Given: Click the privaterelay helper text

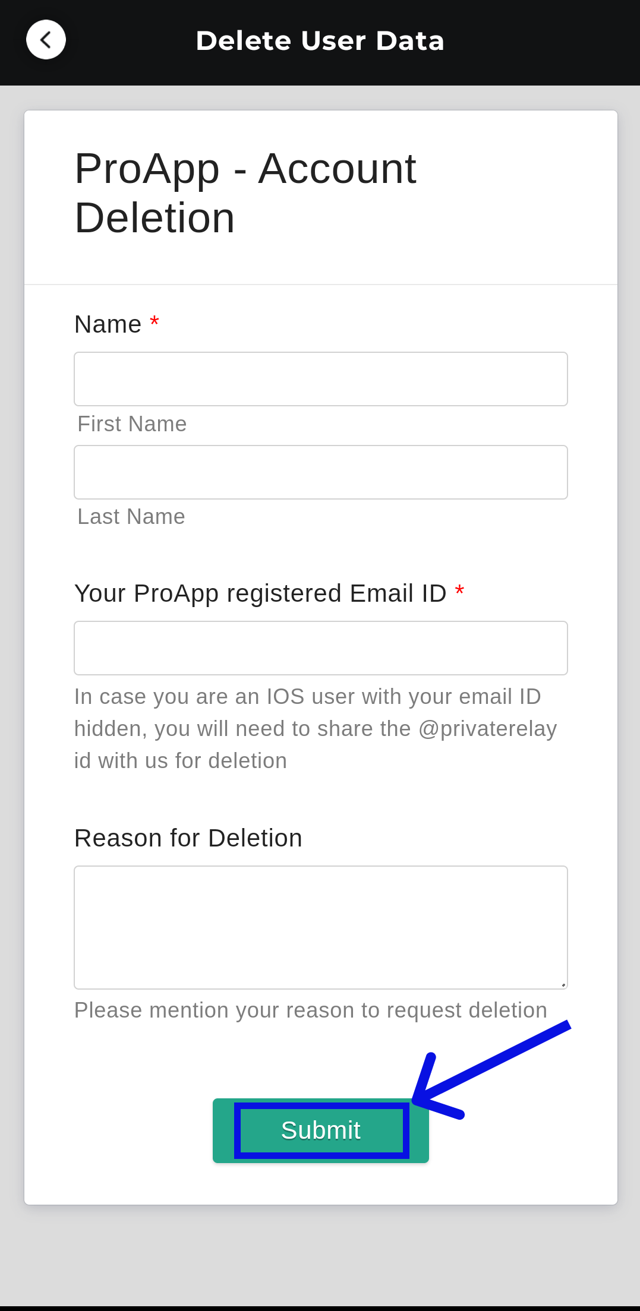Looking at the screenshot, I should (315, 729).
